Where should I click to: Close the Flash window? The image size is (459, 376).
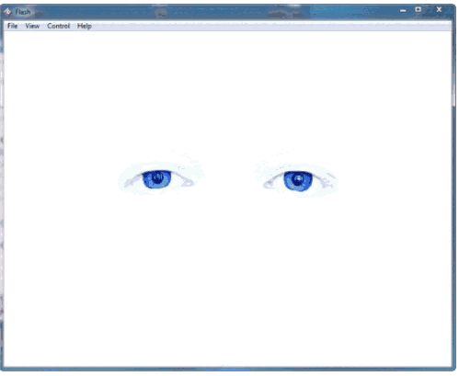pyautogui.click(x=439, y=9)
